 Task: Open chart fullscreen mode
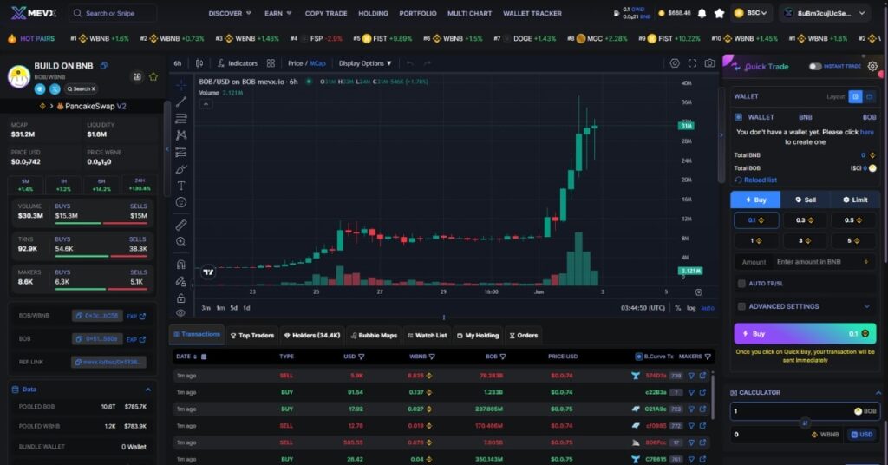coord(692,63)
